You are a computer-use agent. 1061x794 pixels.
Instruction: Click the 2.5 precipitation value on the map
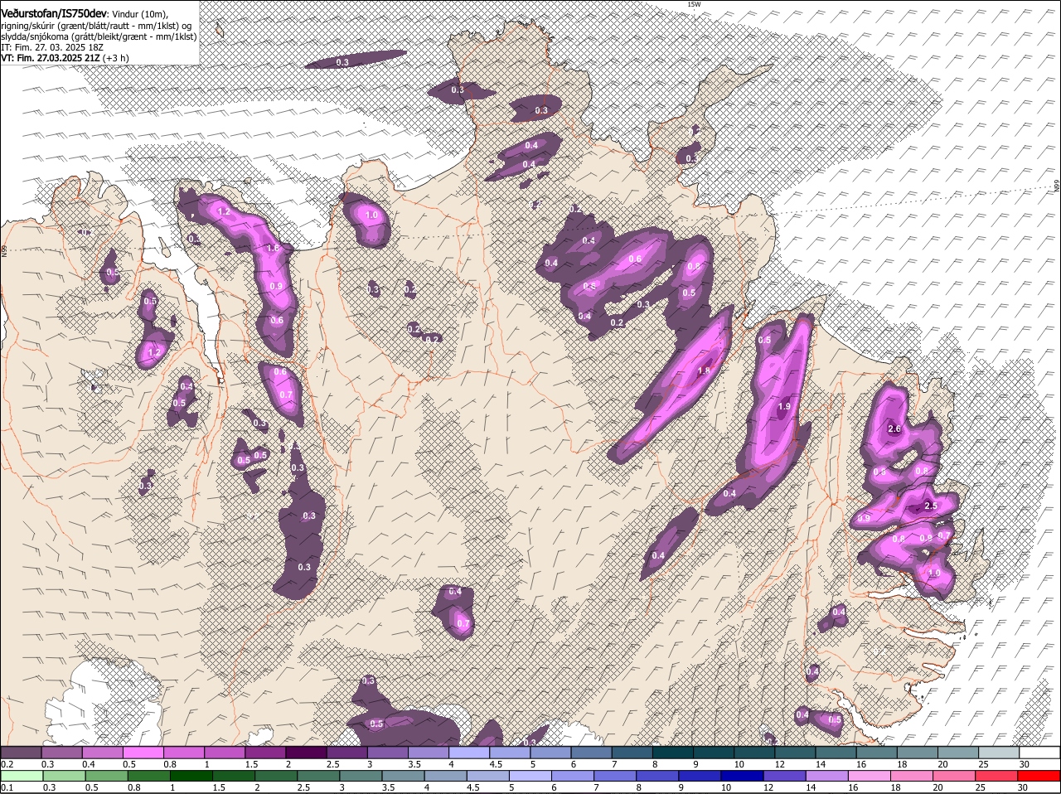coord(930,506)
